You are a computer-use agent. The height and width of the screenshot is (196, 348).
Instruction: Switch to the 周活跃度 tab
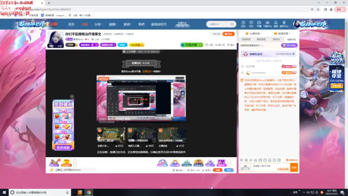click(x=261, y=39)
